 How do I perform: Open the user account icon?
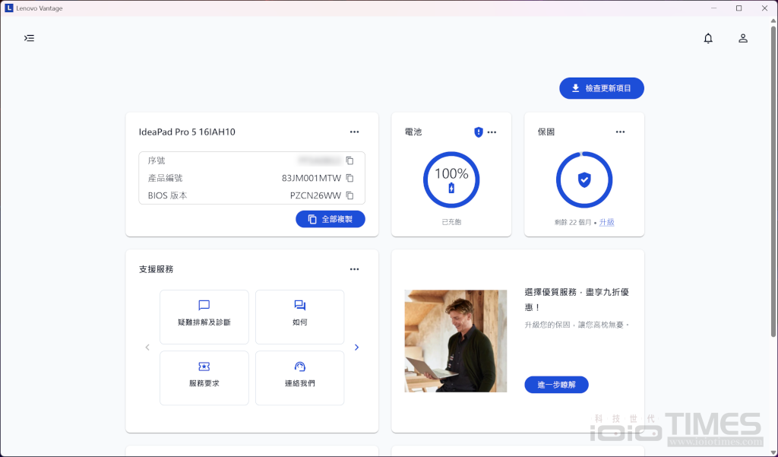[x=743, y=38]
